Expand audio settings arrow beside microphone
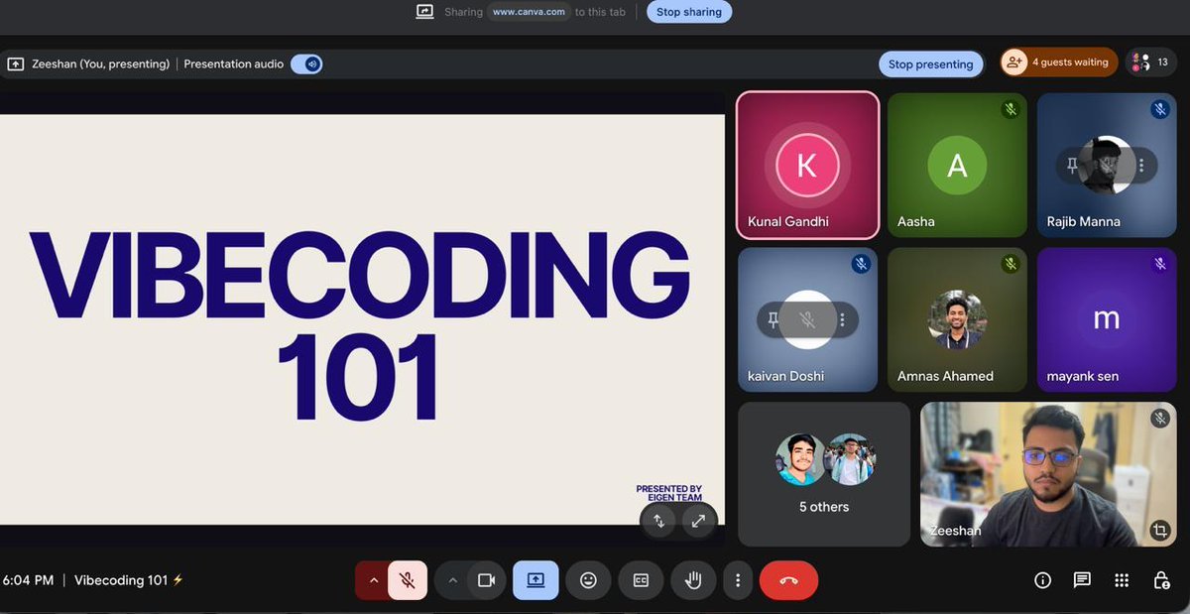This screenshot has height=614, width=1190. tap(373, 580)
